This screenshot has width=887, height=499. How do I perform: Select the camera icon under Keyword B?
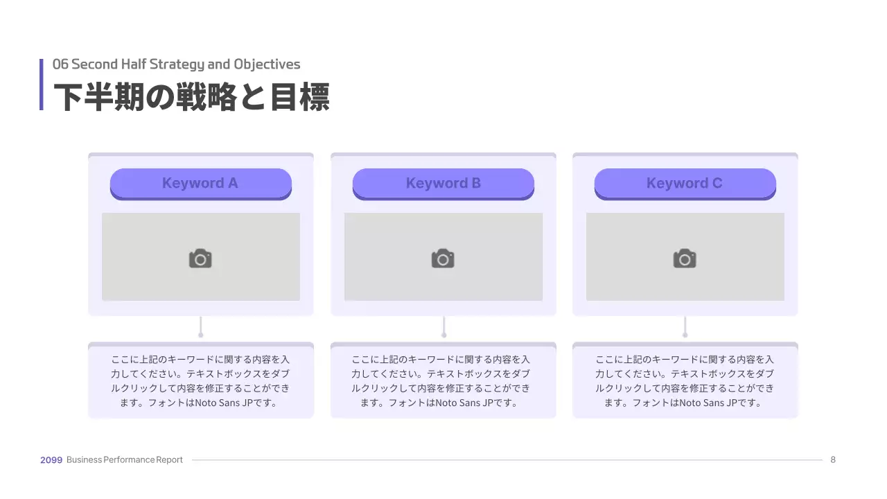(443, 259)
